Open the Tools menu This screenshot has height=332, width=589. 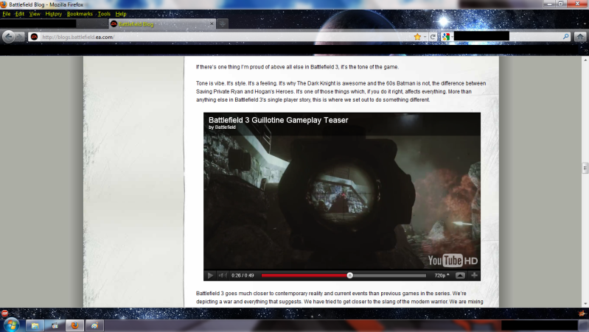[x=104, y=14]
